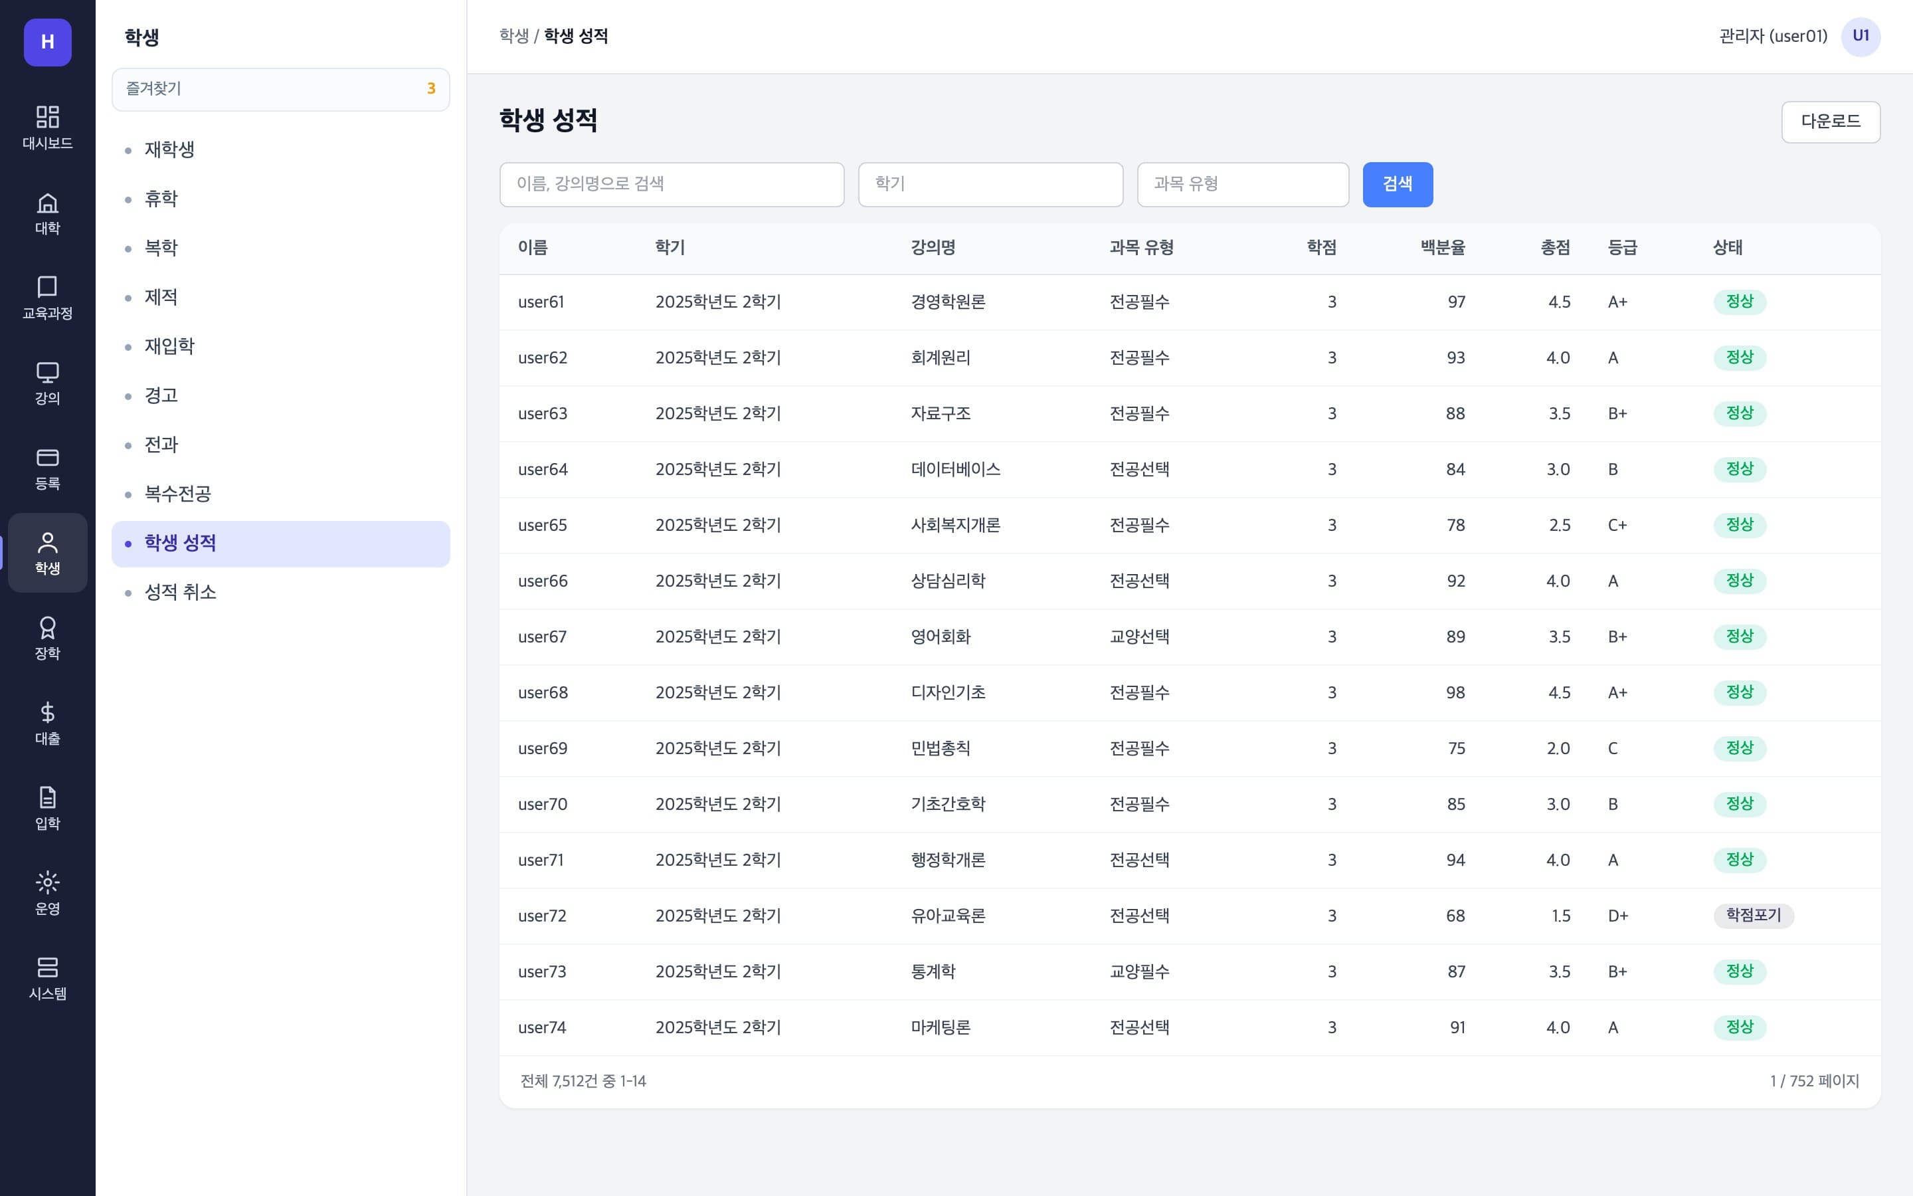Open the 교육과정 curriculum icon
The height and width of the screenshot is (1196, 1913).
pyautogui.click(x=47, y=298)
